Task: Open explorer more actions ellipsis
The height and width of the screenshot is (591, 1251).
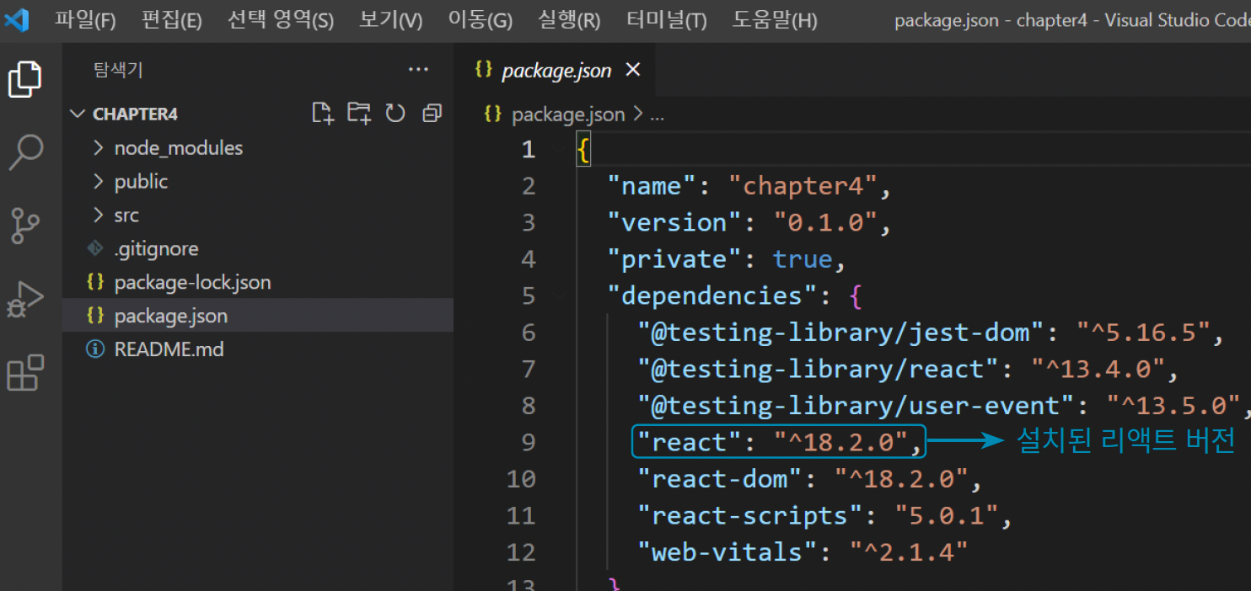Action: 418,70
